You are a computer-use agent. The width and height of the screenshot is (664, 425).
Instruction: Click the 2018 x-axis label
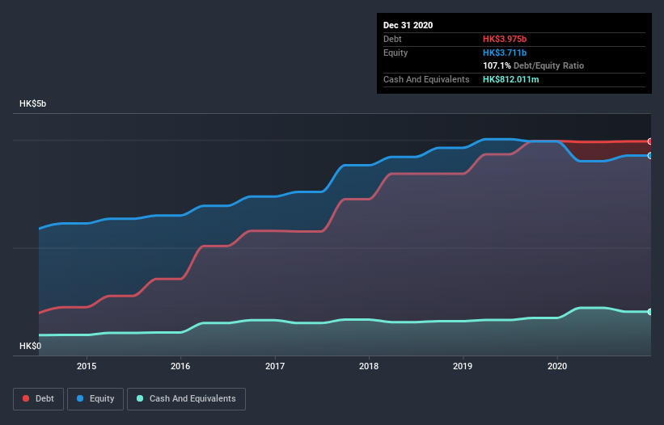pyautogui.click(x=369, y=366)
